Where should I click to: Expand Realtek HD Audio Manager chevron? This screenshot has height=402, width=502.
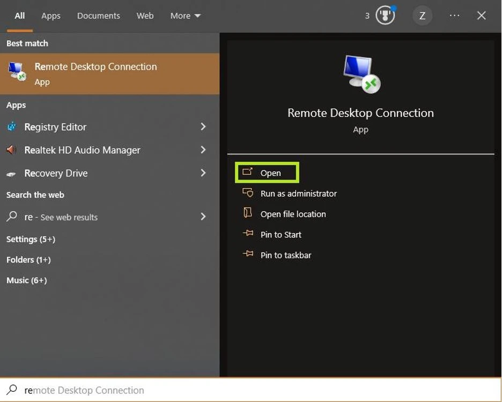coord(203,150)
